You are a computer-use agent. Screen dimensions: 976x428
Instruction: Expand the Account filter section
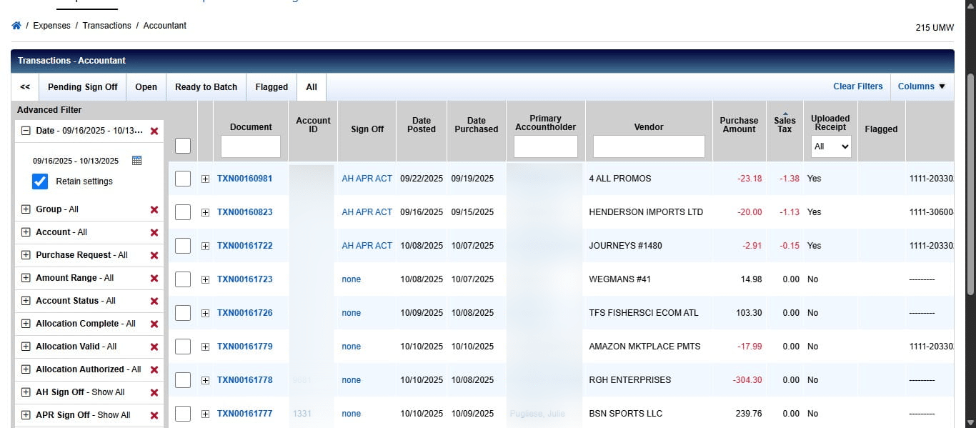(x=25, y=232)
